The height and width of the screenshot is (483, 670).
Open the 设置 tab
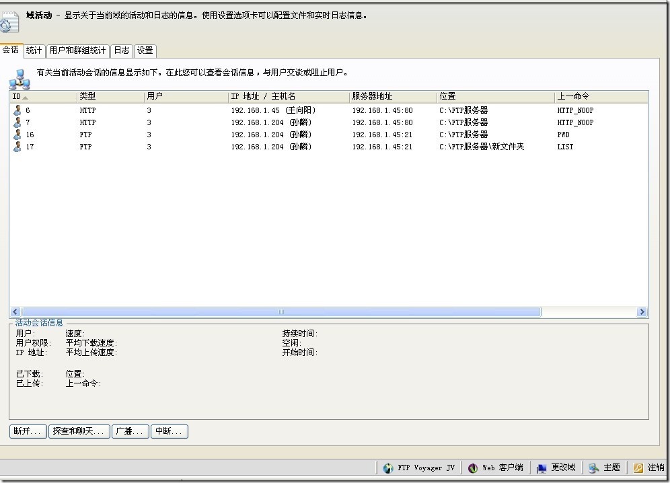pyautogui.click(x=145, y=50)
